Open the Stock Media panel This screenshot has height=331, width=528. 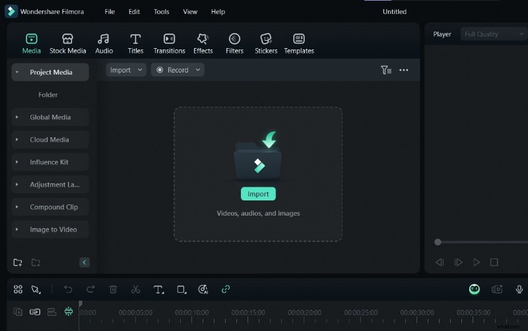tap(67, 44)
